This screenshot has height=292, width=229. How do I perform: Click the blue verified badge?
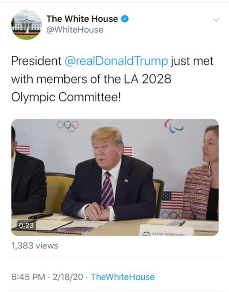click(x=125, y=19)
